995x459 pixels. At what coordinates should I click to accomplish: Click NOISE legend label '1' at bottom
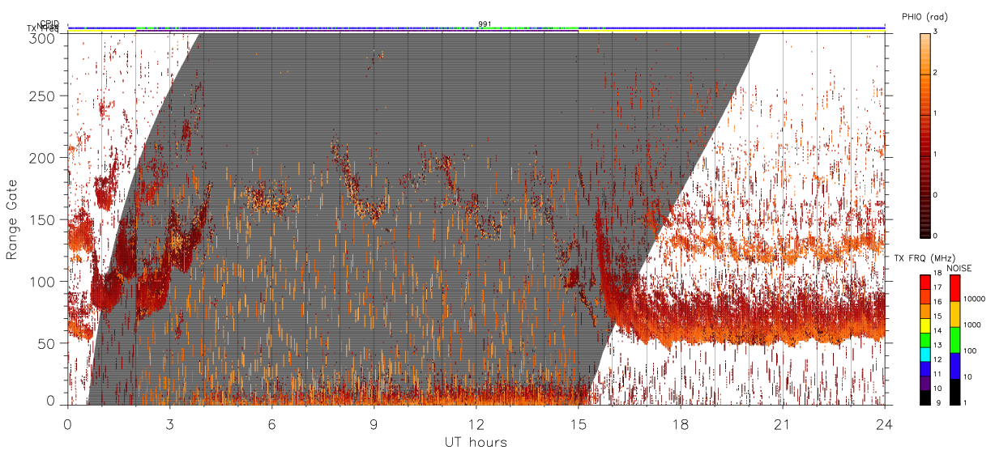pos(967,402)
